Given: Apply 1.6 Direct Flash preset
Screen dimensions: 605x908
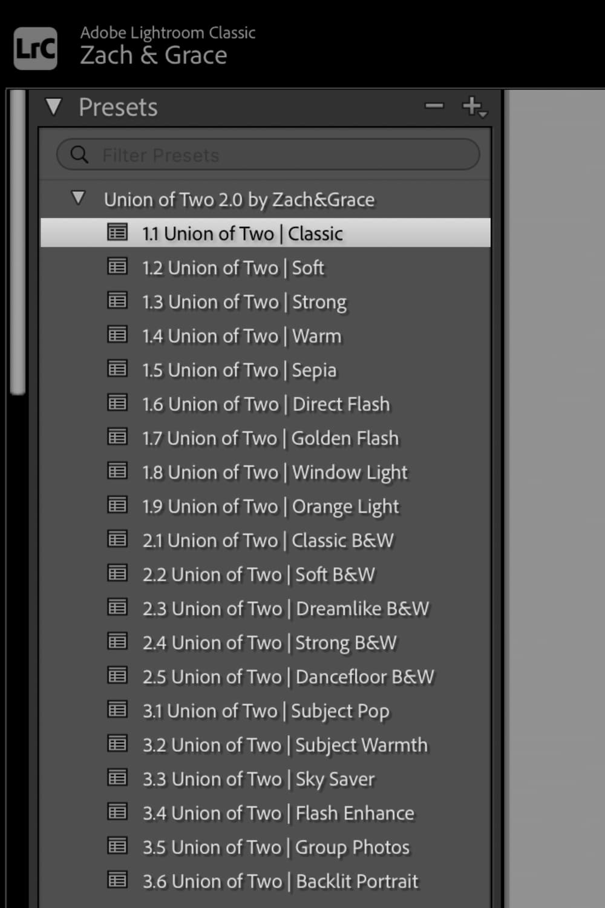Looking at the screenshot, I should (x=266, y=404).
